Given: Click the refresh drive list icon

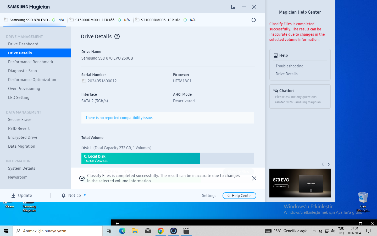Looking at the screenshot, I should (253, 20).
